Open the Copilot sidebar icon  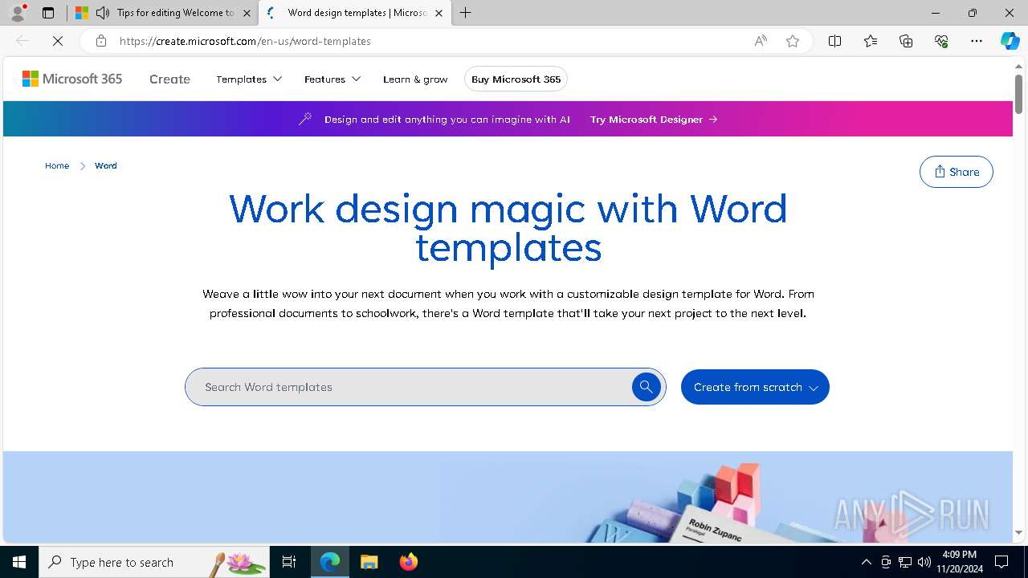pyautogui.click(x=1010, y=41)
